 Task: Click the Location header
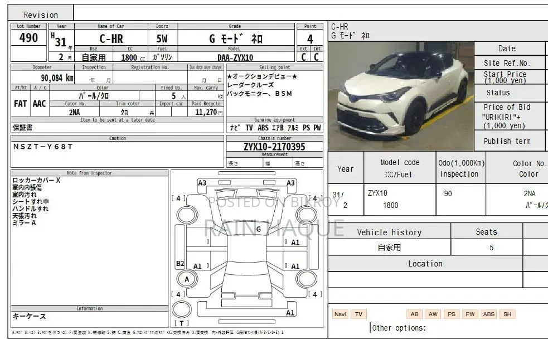425,263
